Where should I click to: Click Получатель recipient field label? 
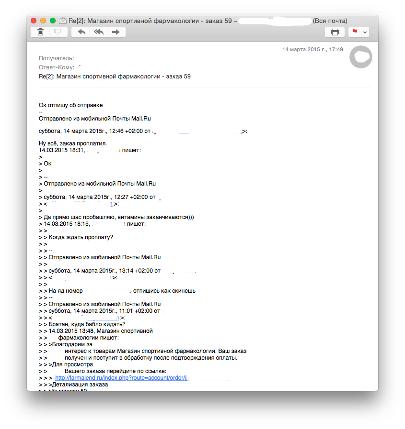(x=57, y=58)
